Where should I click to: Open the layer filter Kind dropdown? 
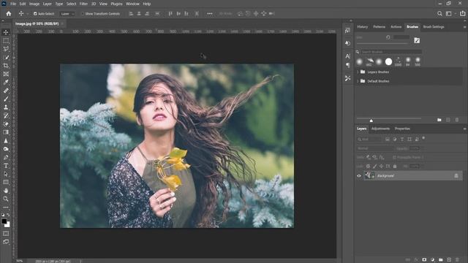(369, 140)
